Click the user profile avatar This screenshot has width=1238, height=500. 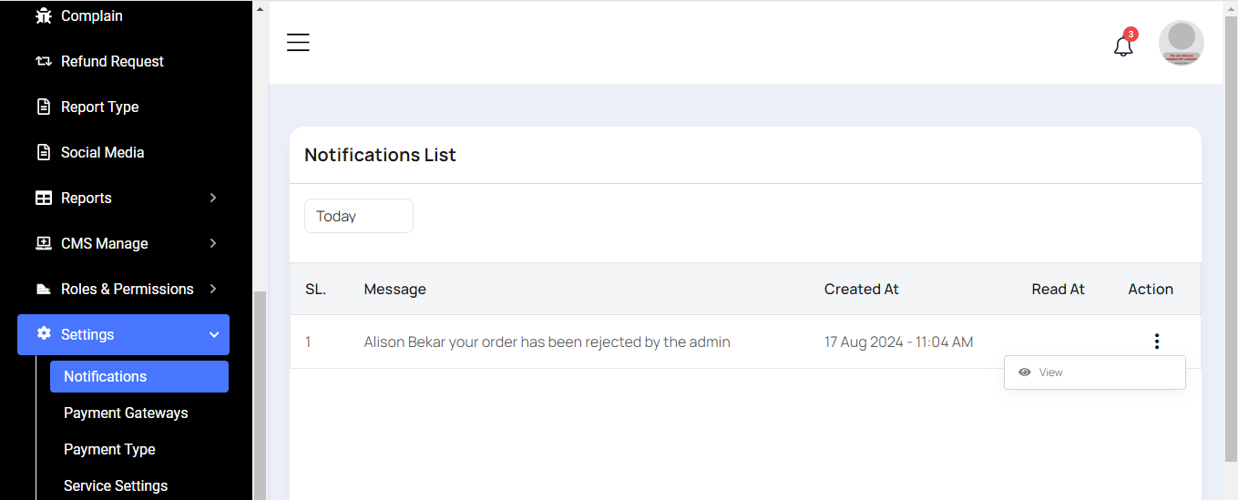coord(1181,43)
